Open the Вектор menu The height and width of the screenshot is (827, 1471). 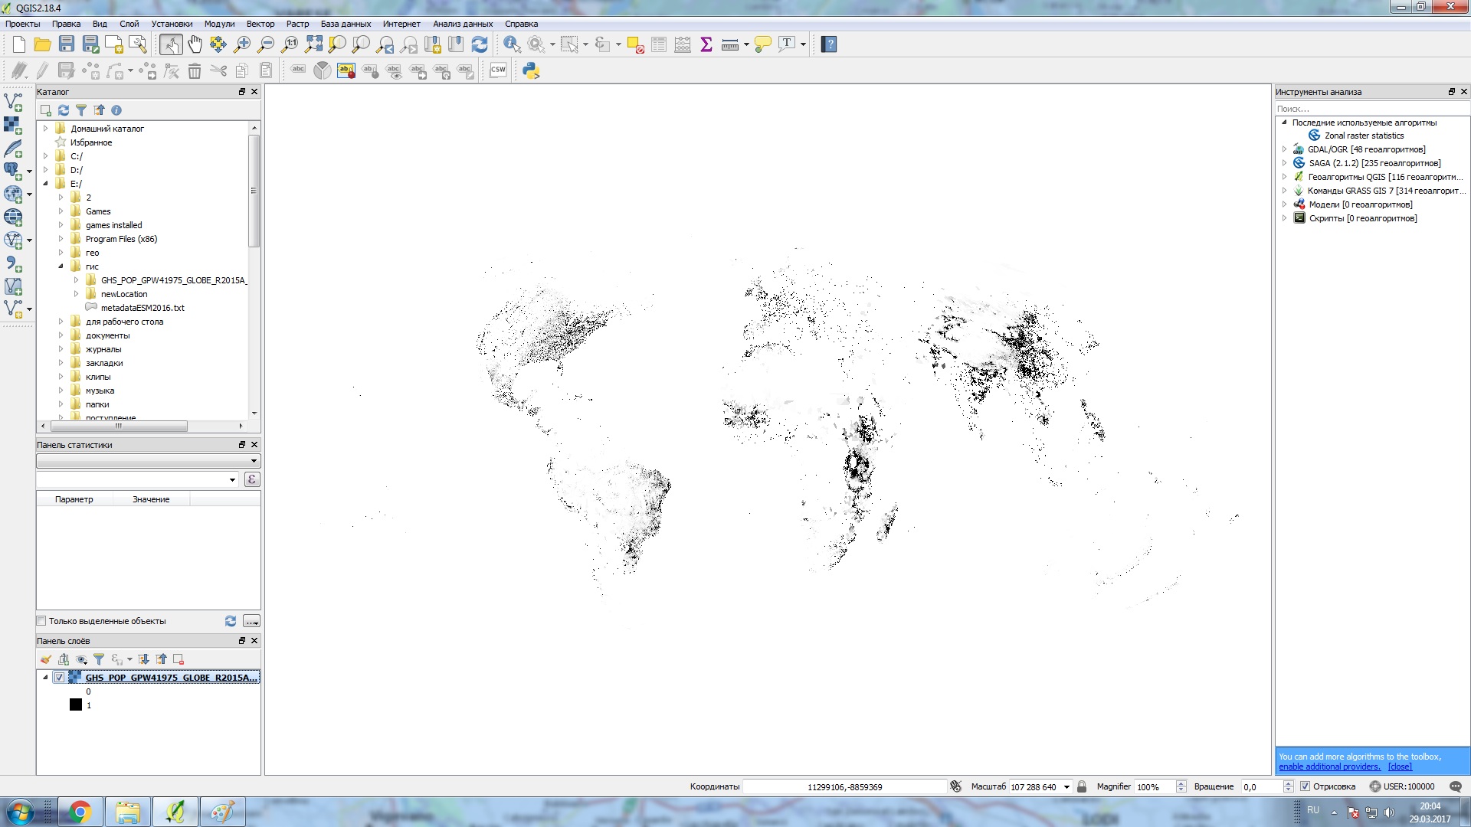click(260, 24)
